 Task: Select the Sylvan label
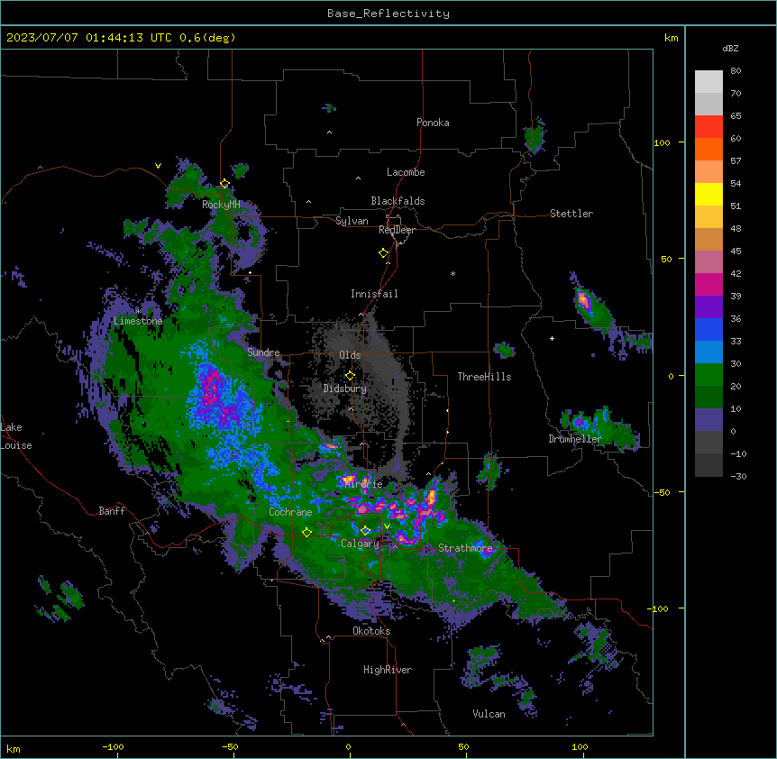(352, 221)
